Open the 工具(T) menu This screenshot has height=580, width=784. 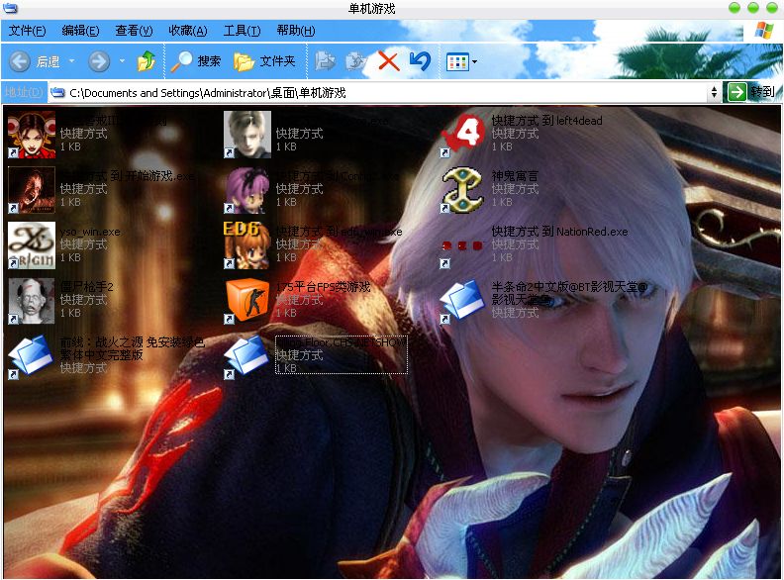click(x=242, y=31)
